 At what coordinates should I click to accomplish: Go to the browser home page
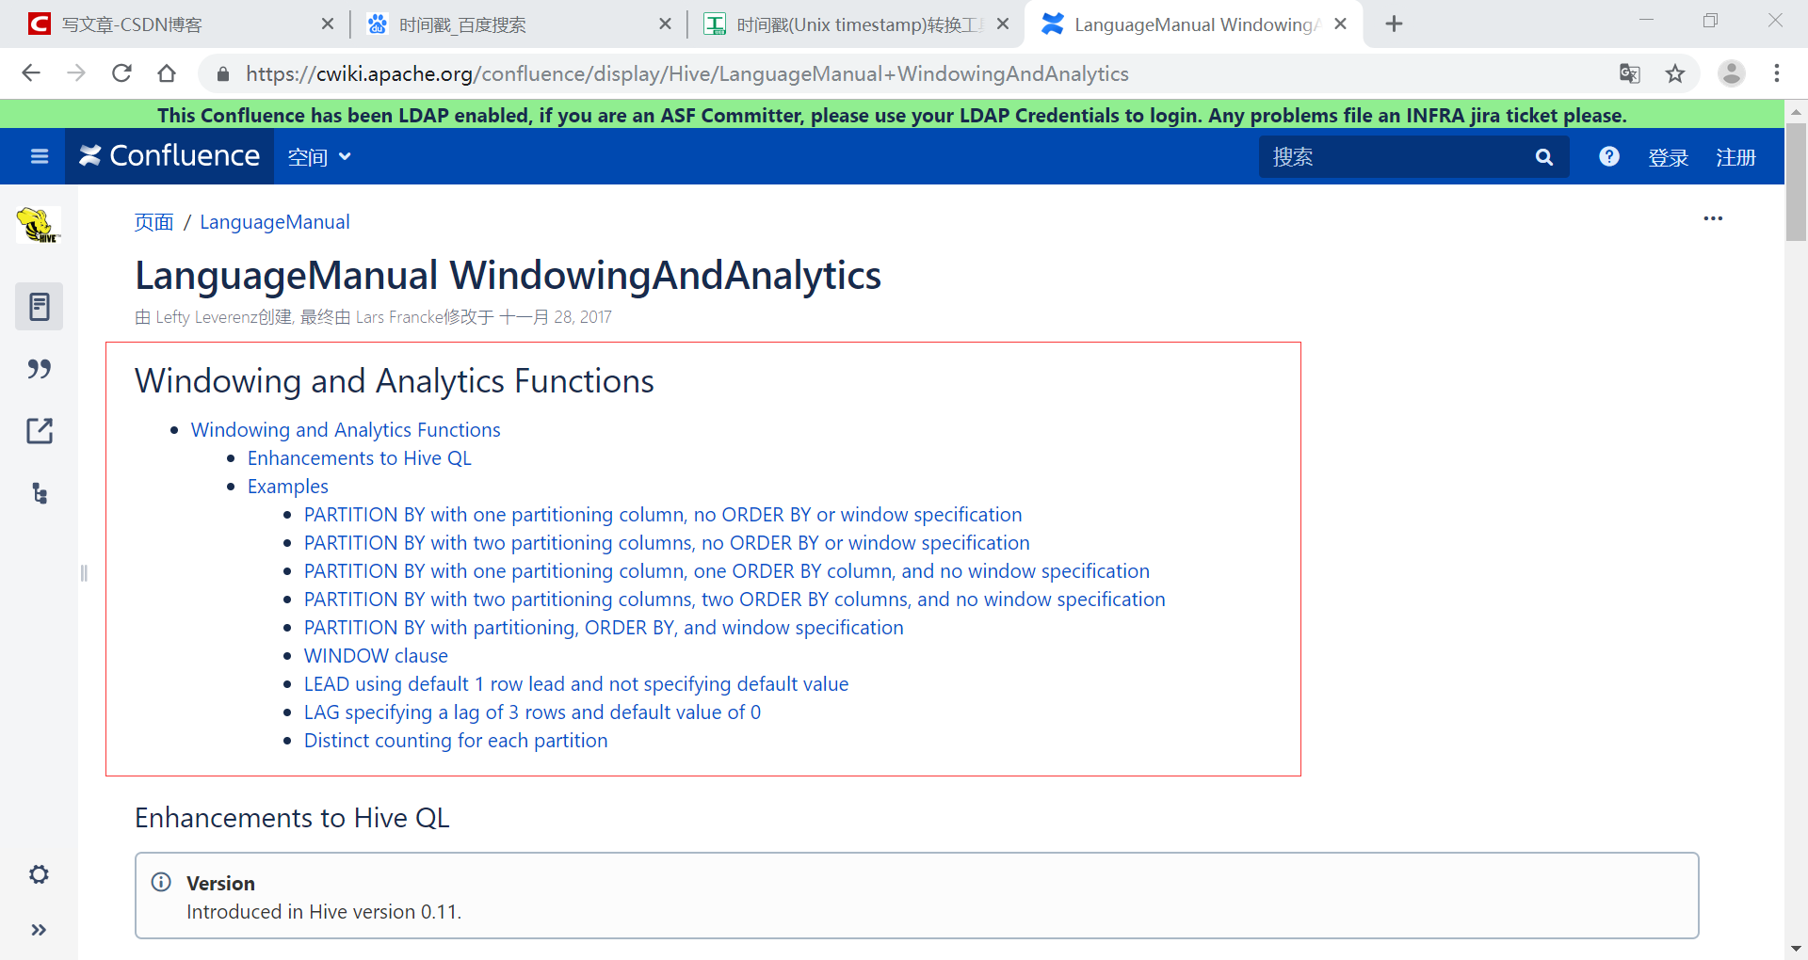pos(167,73)
